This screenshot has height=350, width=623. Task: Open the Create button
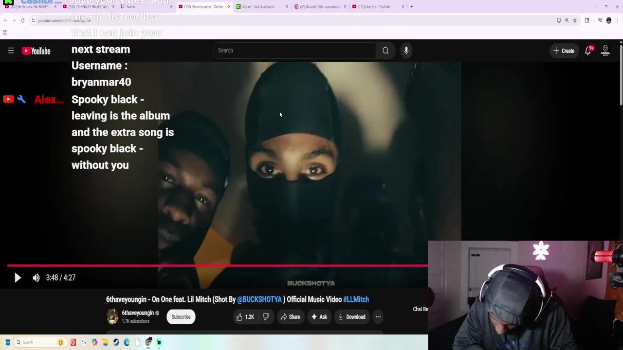tap(564, 51)
